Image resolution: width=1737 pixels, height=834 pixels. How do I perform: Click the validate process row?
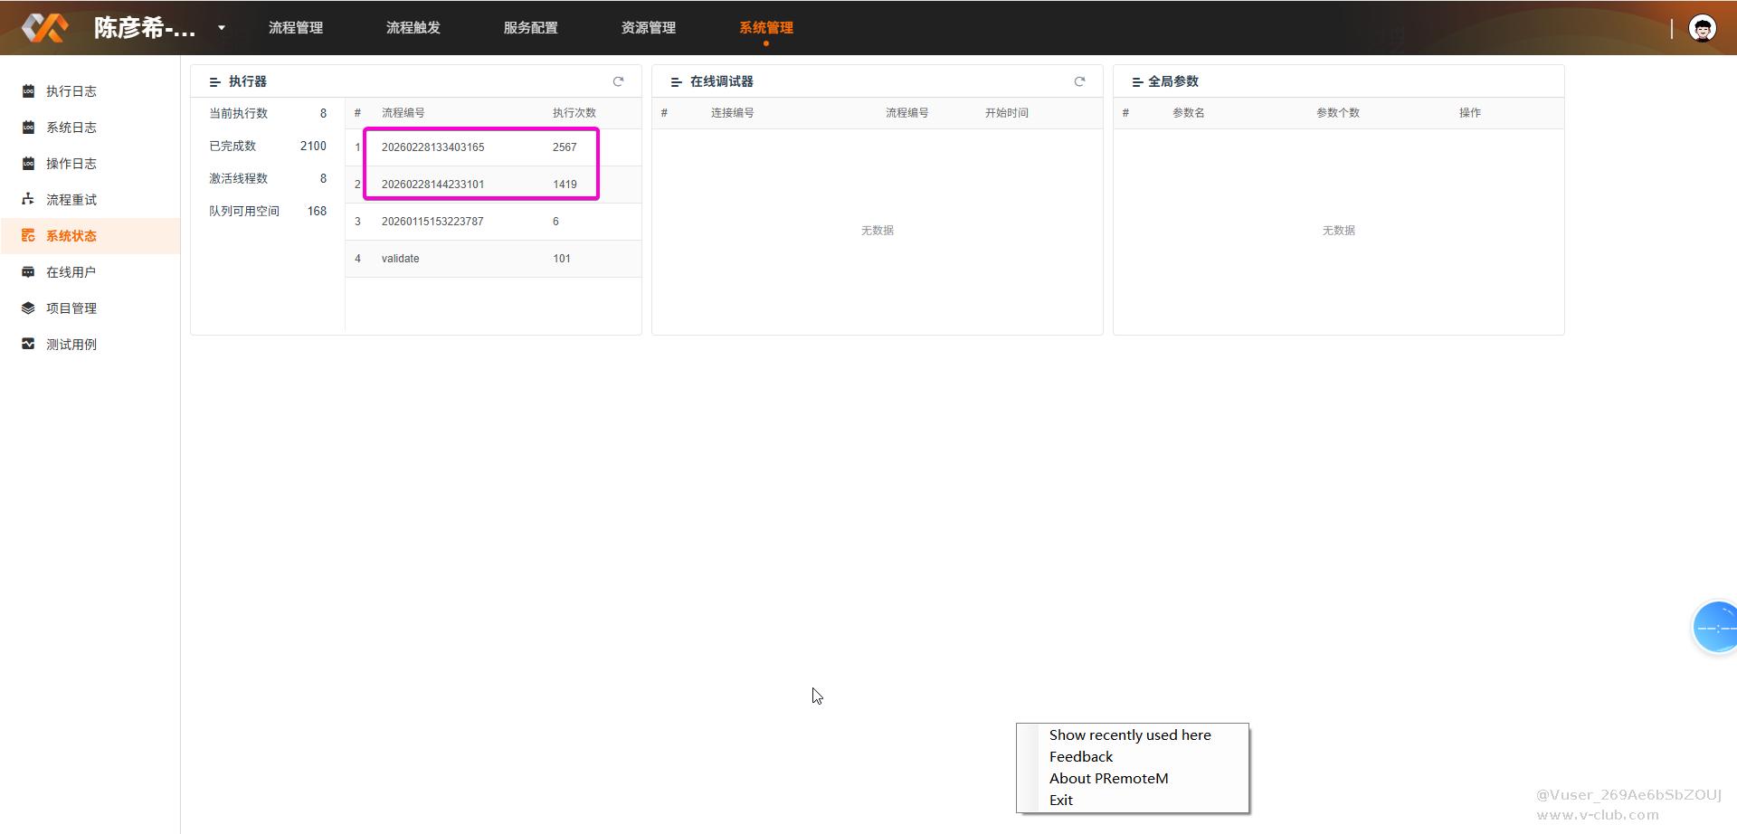coord(401,259)
